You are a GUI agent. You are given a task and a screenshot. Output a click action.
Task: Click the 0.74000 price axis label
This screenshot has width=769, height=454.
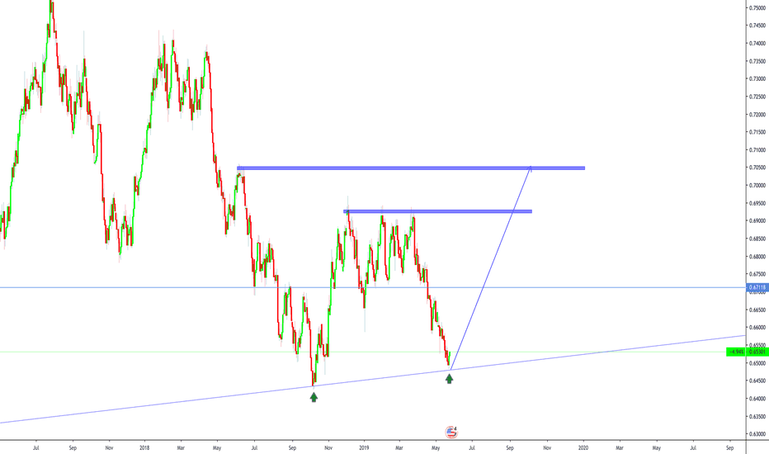pos(758,43)
